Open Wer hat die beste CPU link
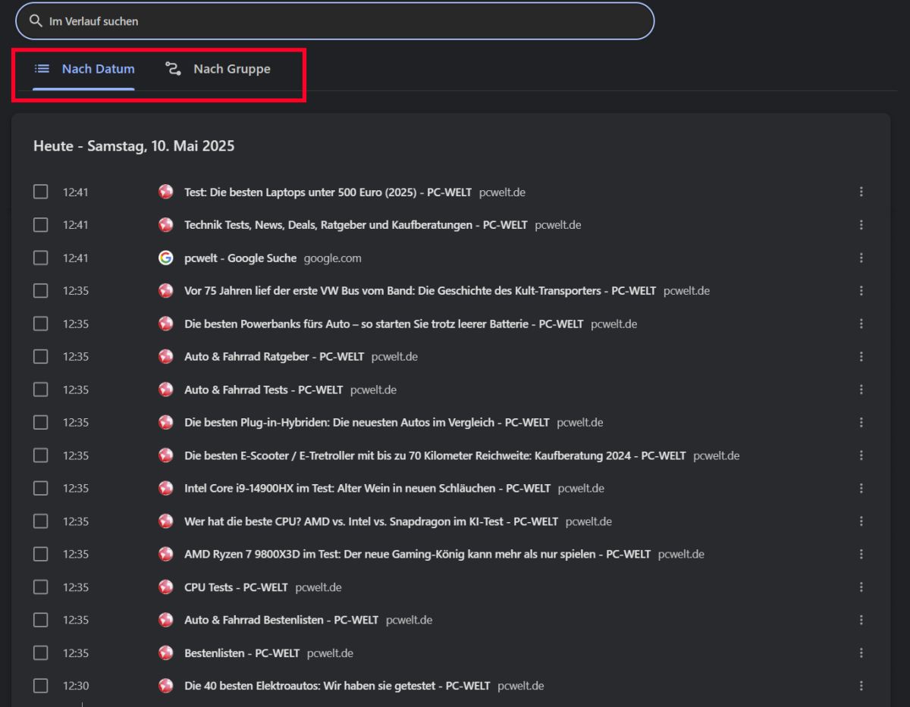The image size is (910, 707). (x=371, y=521)
